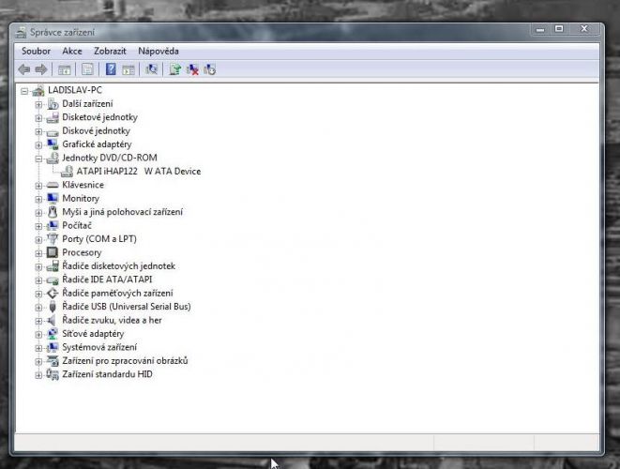620x469 pixels.
Task: Click the ATAPI iHAP122 drive icon
Action: point(67,172)
